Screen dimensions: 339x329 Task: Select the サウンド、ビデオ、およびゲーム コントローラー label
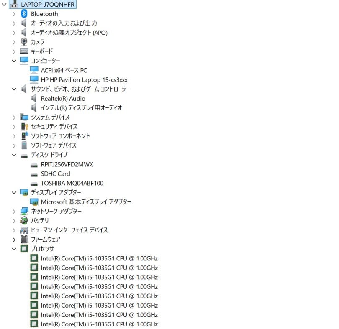pyautogui.click(x=80, y=89)
